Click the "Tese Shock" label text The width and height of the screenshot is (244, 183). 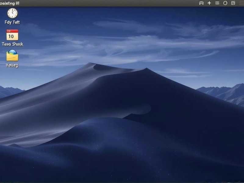pyautogui.click(x=13, y=44)
